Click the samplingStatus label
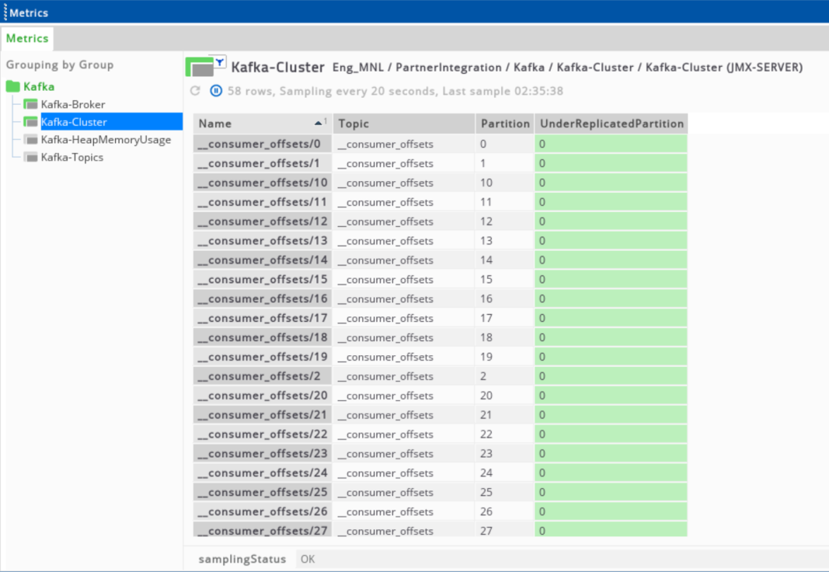The width and height of the screenshot is (829, 572). [x=242, y=559]
